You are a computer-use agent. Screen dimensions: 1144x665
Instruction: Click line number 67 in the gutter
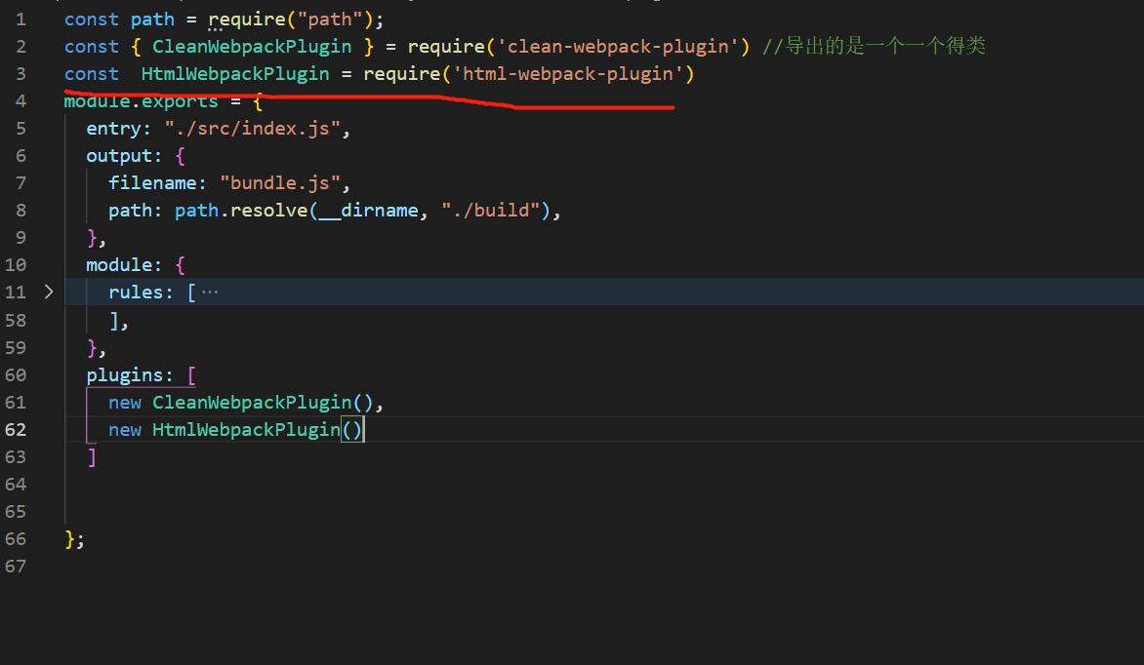(16, 567)
